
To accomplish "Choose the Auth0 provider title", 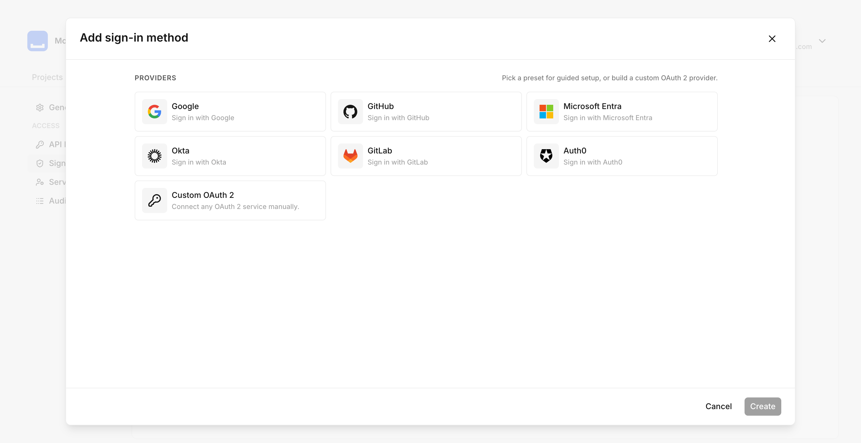I will click(x=575, y=151).
